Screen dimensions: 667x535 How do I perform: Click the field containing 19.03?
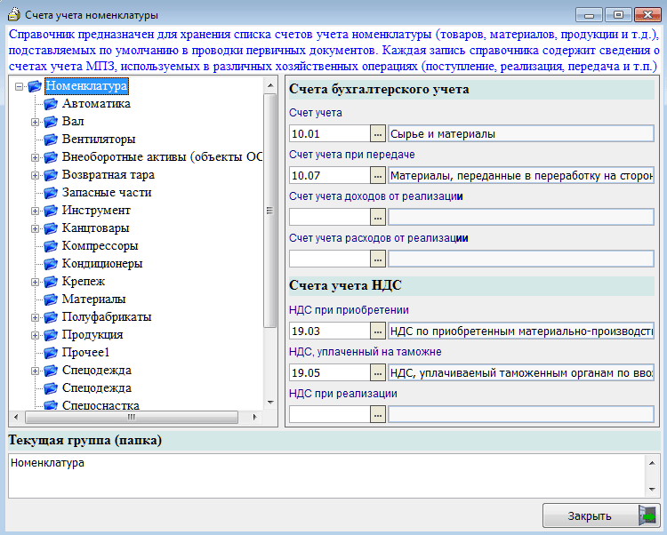click(x=330, y=331)
